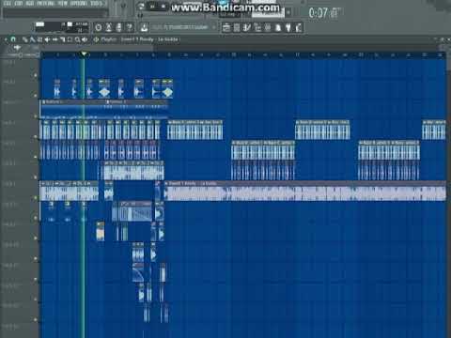Screen dimensions: 451x338
Task: Open the undo history clock icon
Action: [x=99, y=27]
